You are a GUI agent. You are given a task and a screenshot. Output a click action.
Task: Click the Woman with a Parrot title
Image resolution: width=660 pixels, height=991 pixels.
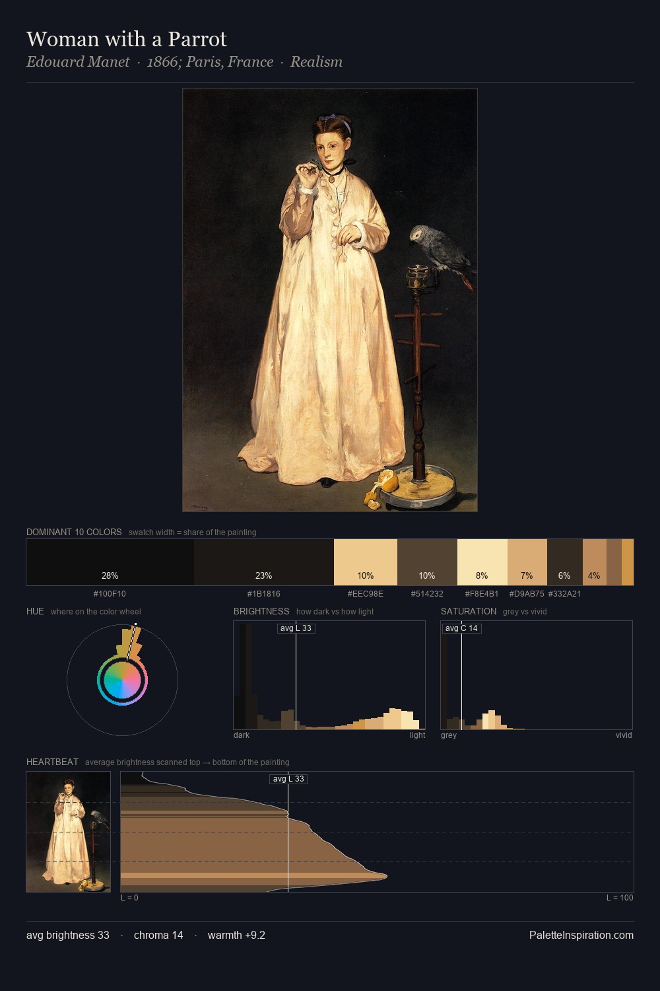click(x=126, y=39)
